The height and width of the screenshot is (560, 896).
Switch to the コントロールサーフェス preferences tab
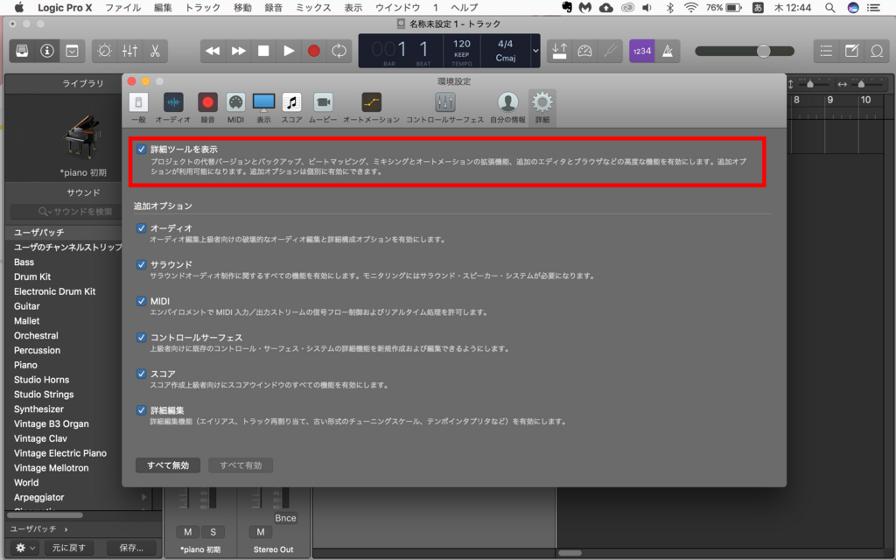[444, 108]
